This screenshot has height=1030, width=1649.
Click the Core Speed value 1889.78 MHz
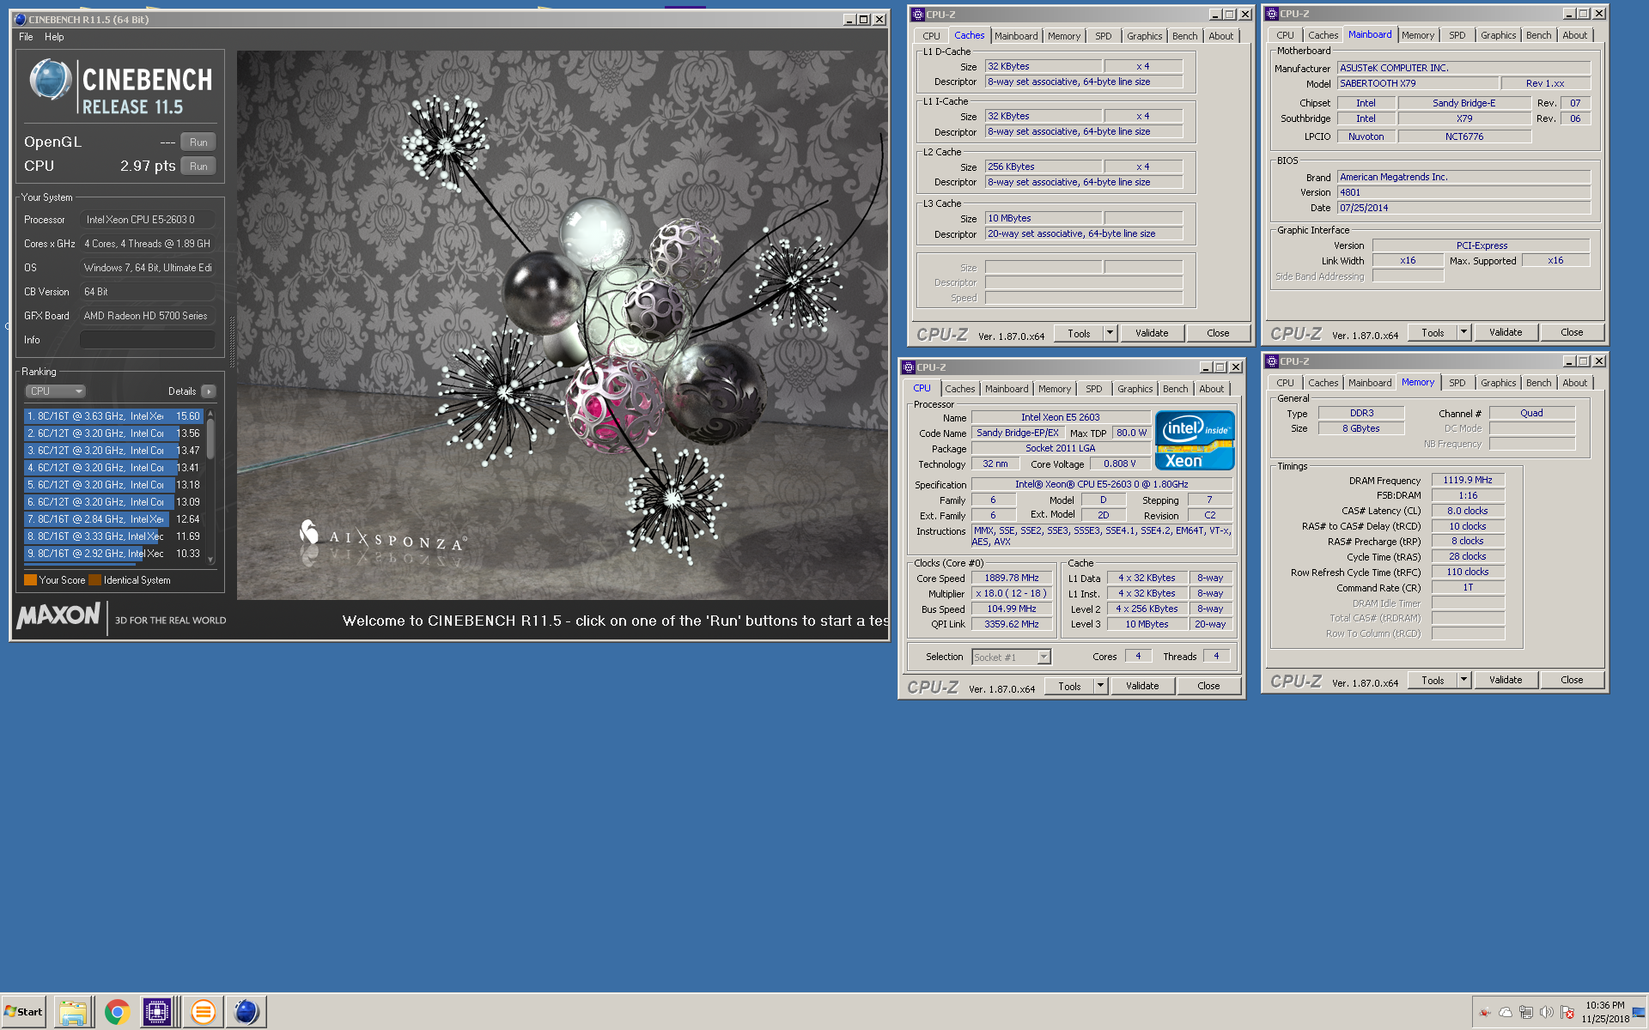point(1012,579)
